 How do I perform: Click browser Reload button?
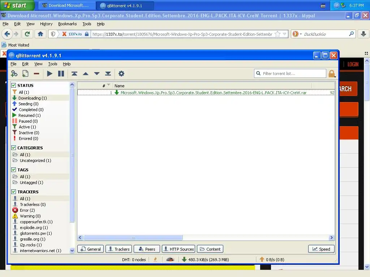pos(27,34)
